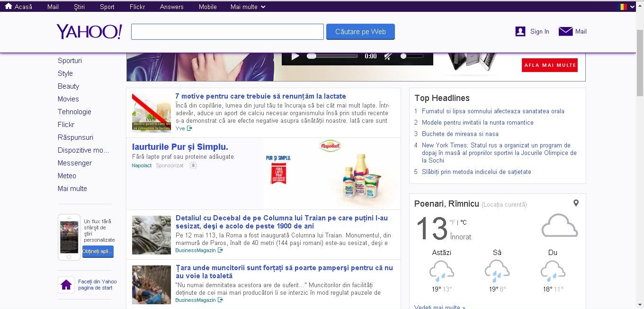Open Meteo in left sidebar
This screenshot has width=644, height=309.
point(67,176)
